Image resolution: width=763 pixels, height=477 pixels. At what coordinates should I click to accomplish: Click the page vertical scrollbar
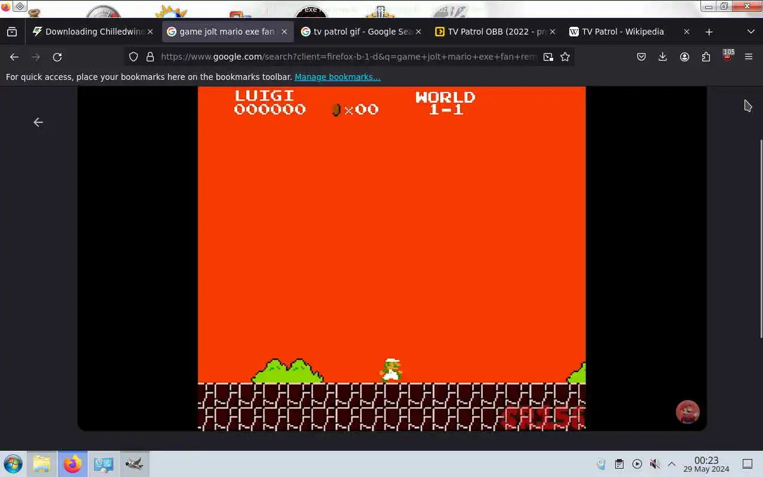click(x=761, y=238)
